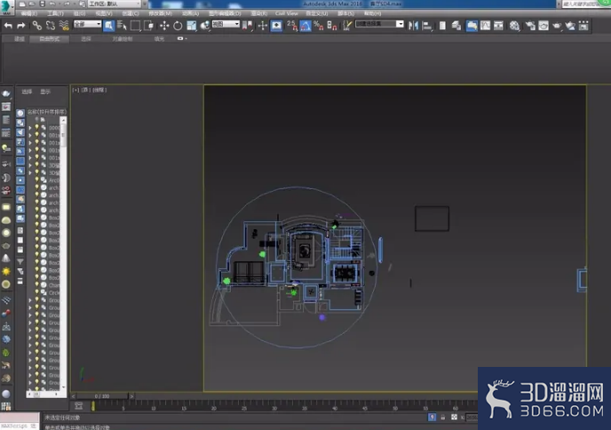Open the 渲染(R) menu

(x=258, y=13)
